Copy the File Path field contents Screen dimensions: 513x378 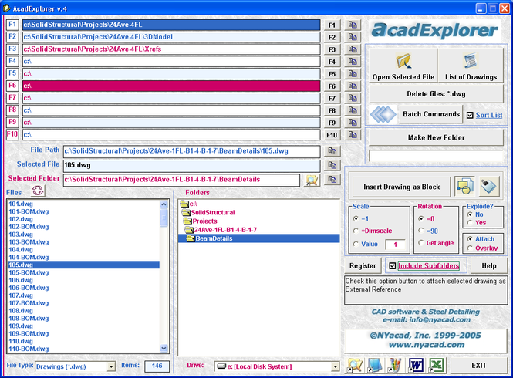332,151
